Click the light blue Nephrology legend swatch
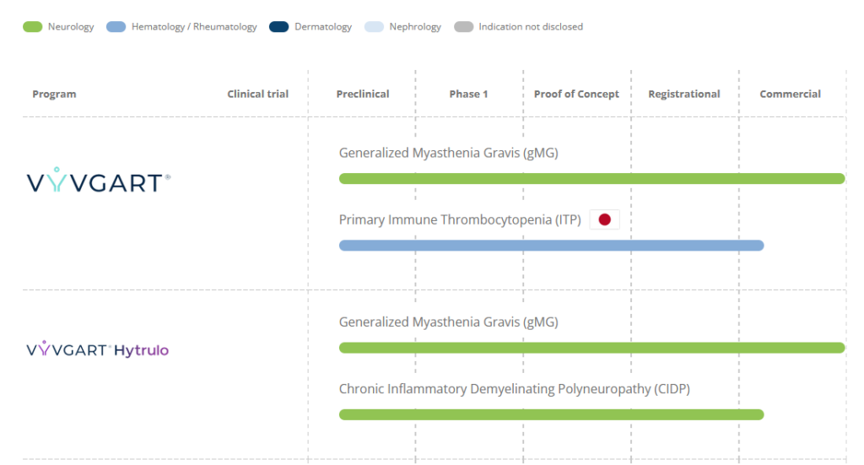The image size is (864, 465). pyautogui.click(x=374, y=27)
